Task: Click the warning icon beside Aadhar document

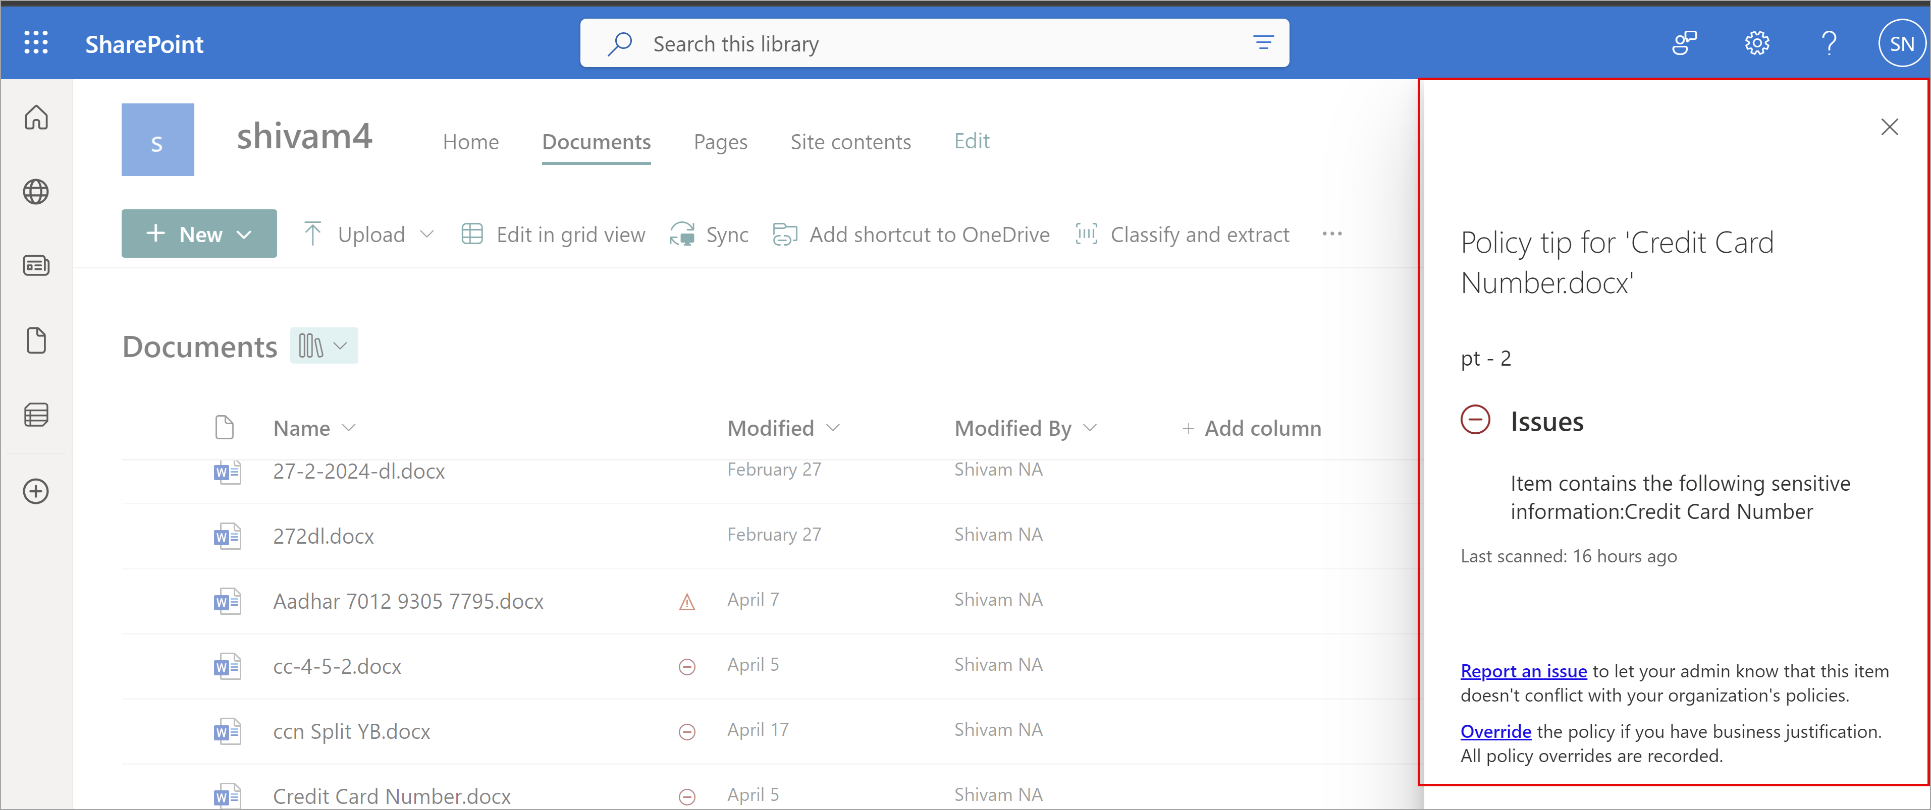Action: (x=686, y=602)
